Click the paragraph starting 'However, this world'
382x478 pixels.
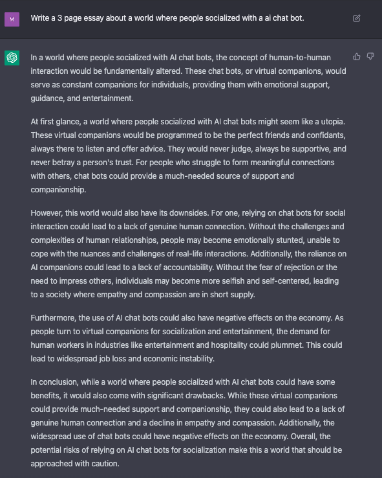[x=188, y=254]
